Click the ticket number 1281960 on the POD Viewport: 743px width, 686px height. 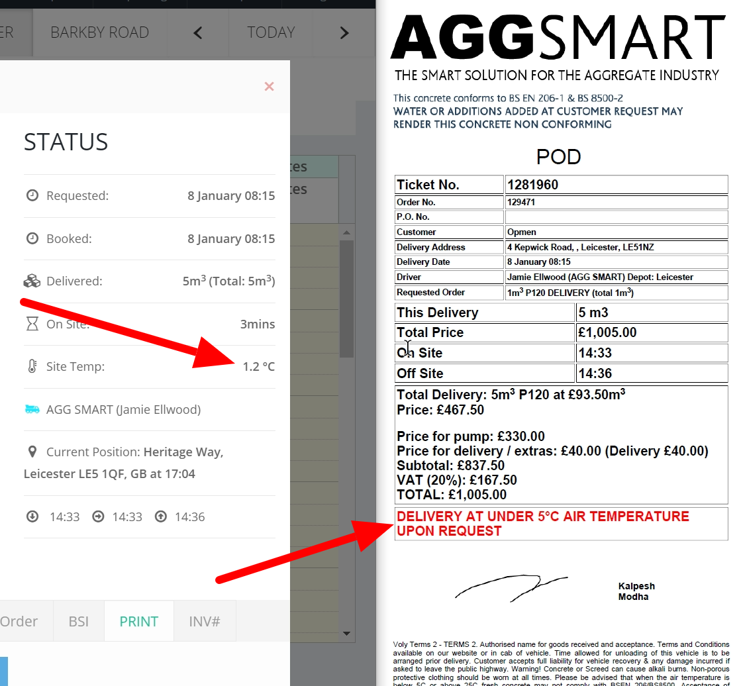click(x=532, y=185)
